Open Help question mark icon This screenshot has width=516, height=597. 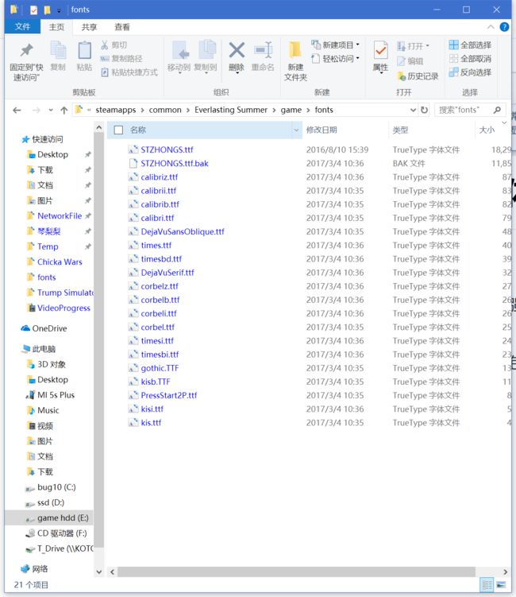[504, 27]
